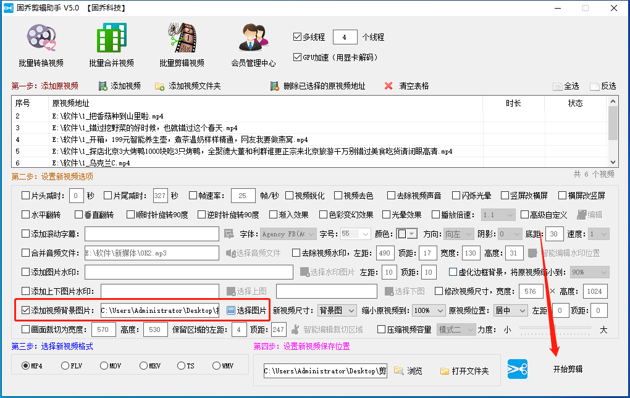Open 会员管理中心 member icon

pyautogui.click(x=253, y=38)
